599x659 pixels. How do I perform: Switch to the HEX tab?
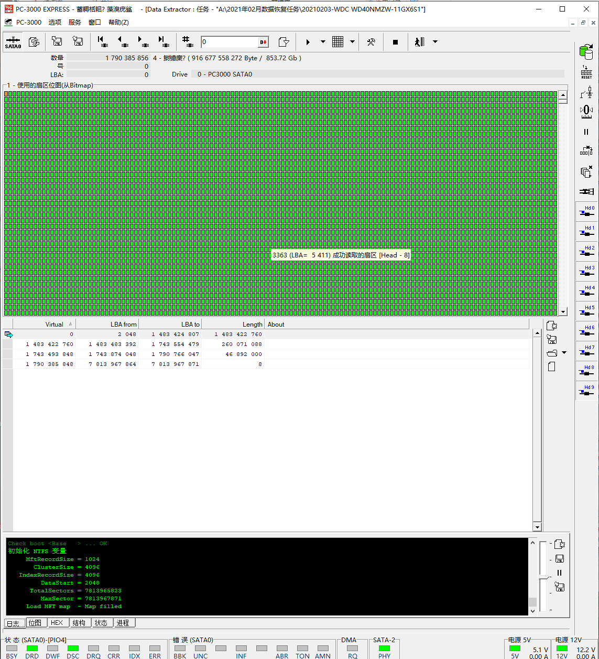[x=57, y=623]
